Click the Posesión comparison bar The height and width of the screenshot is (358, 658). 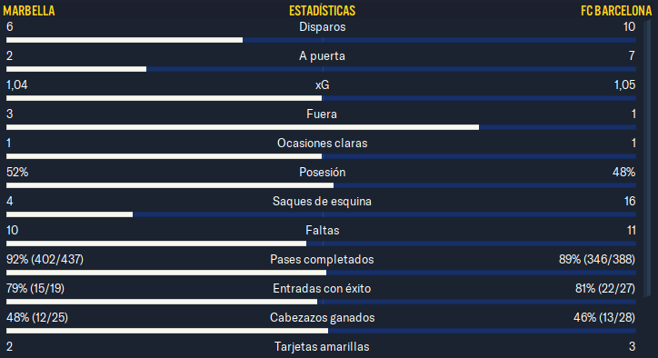(x=321, y=185)
